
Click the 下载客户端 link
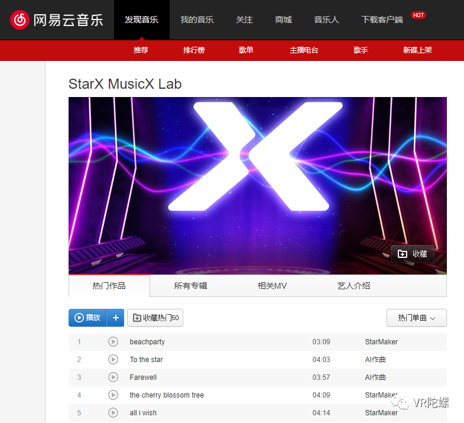point(382,20)
